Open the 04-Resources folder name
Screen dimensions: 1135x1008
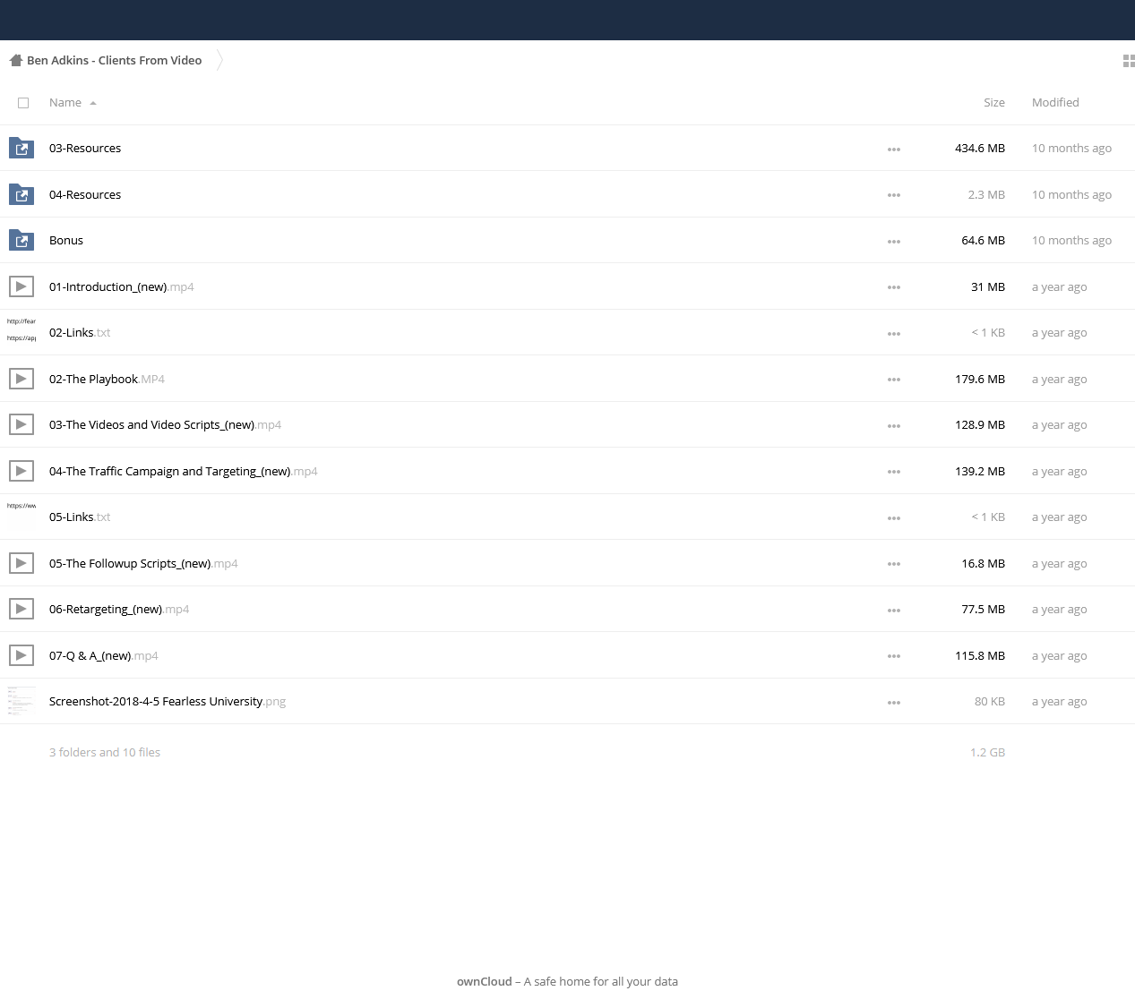click(x=85, y=194)
